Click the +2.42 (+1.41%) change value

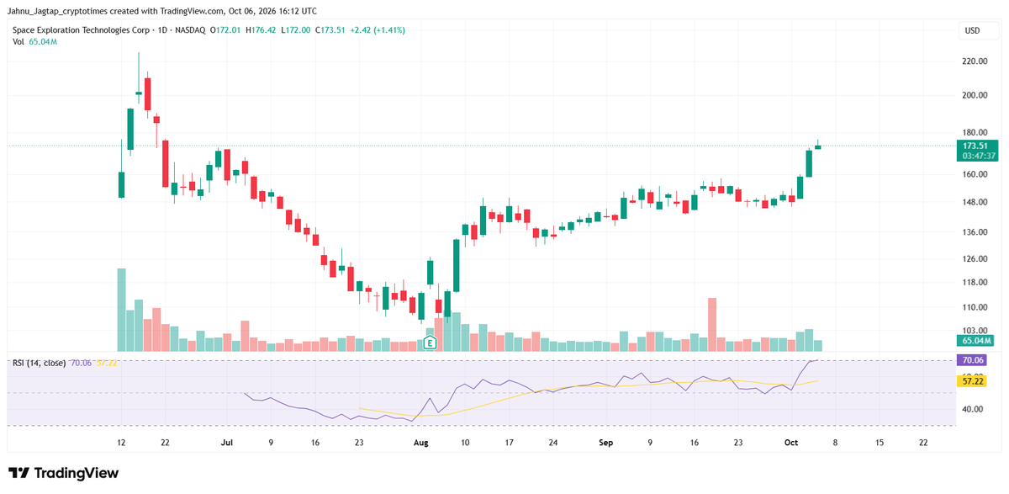378,30
